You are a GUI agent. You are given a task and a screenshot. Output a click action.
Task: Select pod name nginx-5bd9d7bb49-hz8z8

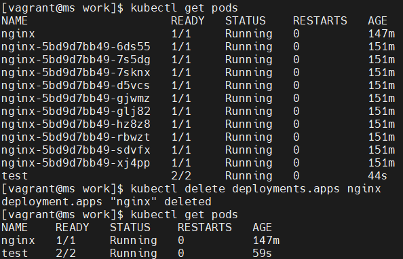point(76,124)
